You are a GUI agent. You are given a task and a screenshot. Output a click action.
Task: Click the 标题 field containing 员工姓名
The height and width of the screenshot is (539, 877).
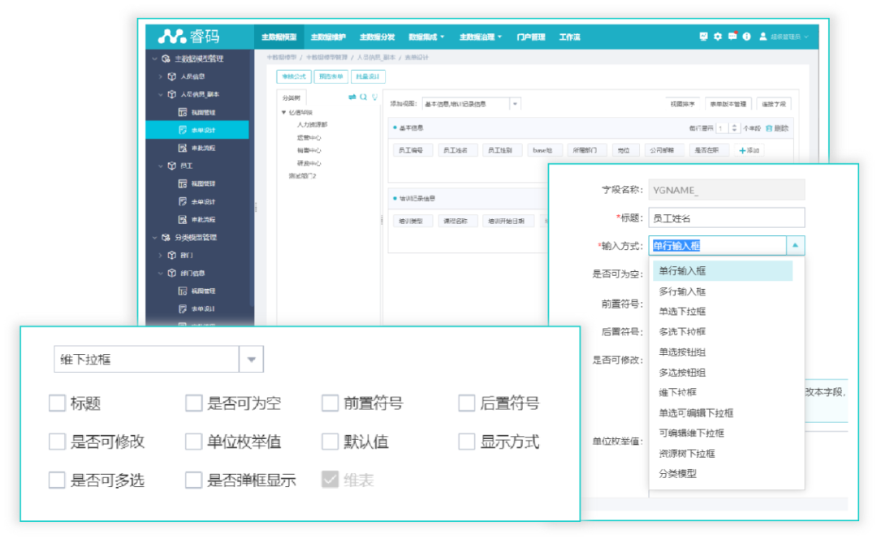point(726,218)
